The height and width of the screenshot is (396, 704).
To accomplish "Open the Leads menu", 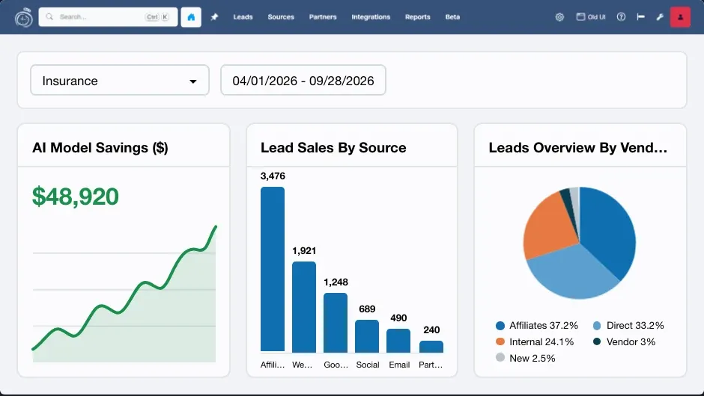I will click(243, 17).
